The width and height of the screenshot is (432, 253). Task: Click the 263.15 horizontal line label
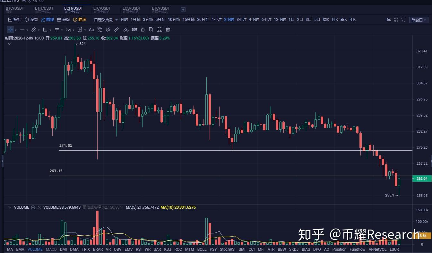click(x=56, y=171)
